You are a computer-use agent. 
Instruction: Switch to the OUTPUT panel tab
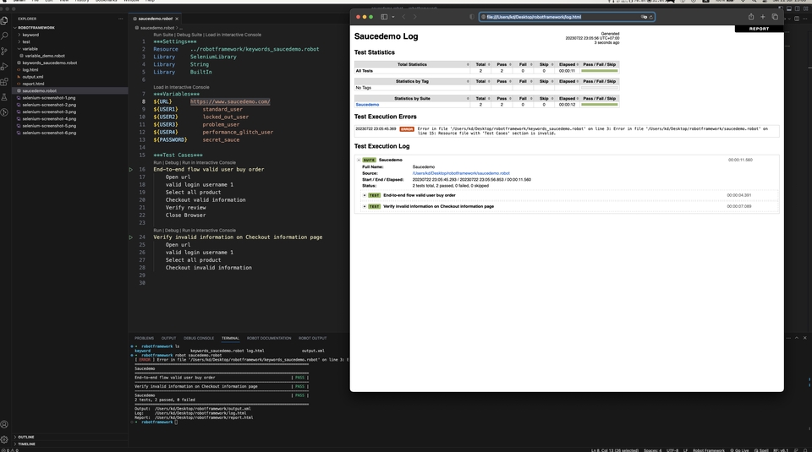tap(168, 338)
